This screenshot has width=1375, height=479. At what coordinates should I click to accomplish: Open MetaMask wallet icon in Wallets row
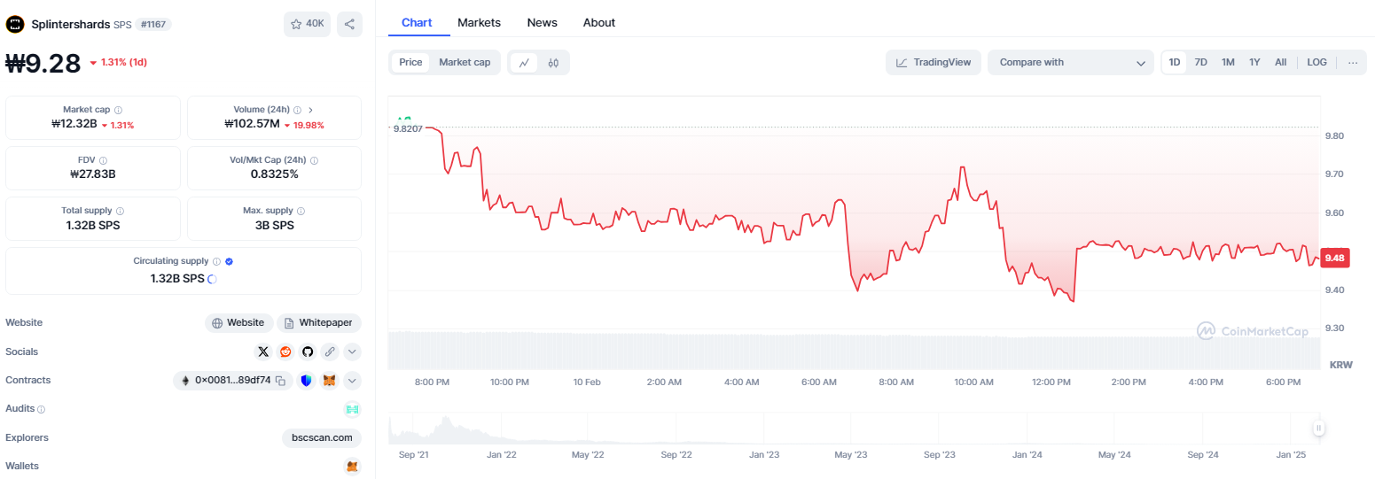pos(352,466)
